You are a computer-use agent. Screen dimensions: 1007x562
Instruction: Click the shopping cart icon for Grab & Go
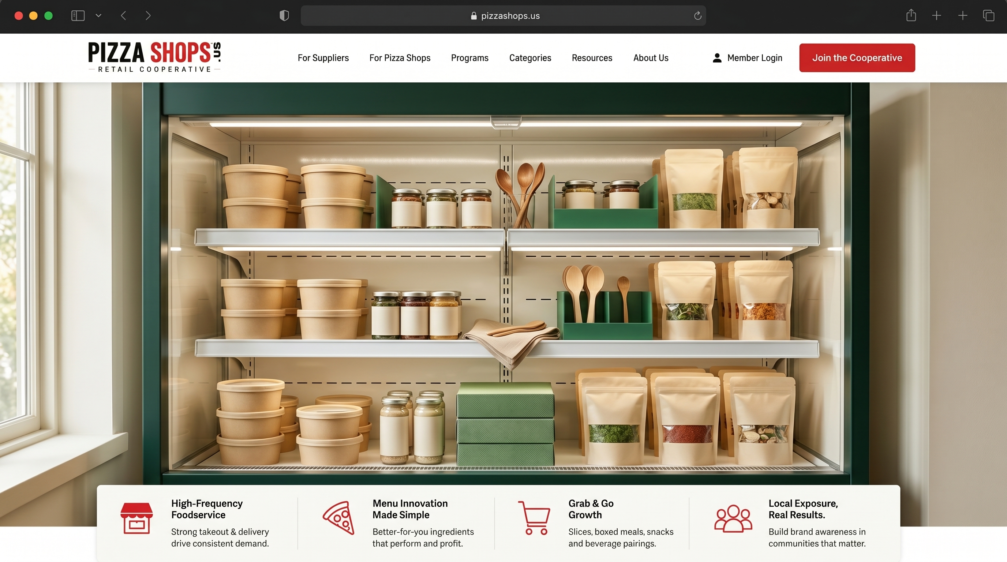(x=534, y=518)
